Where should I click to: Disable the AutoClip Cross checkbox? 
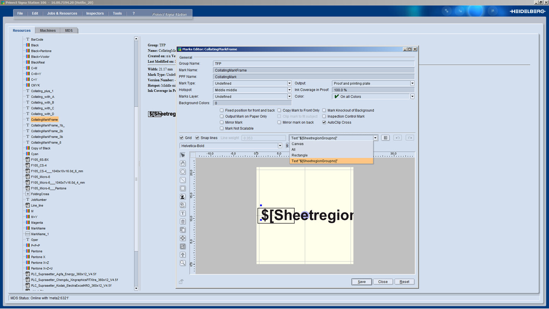324,122
